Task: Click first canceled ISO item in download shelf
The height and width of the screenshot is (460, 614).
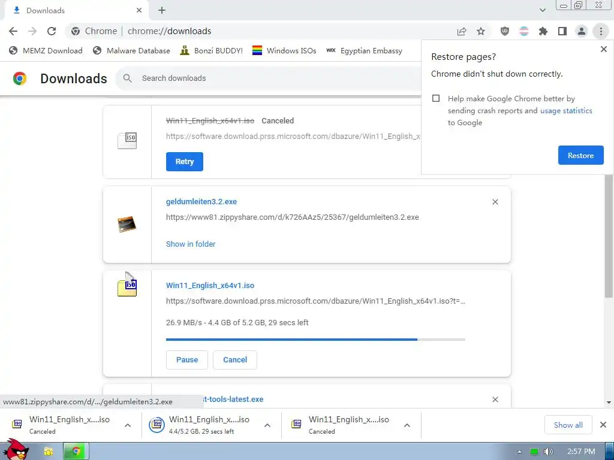Action: (61, 425)
